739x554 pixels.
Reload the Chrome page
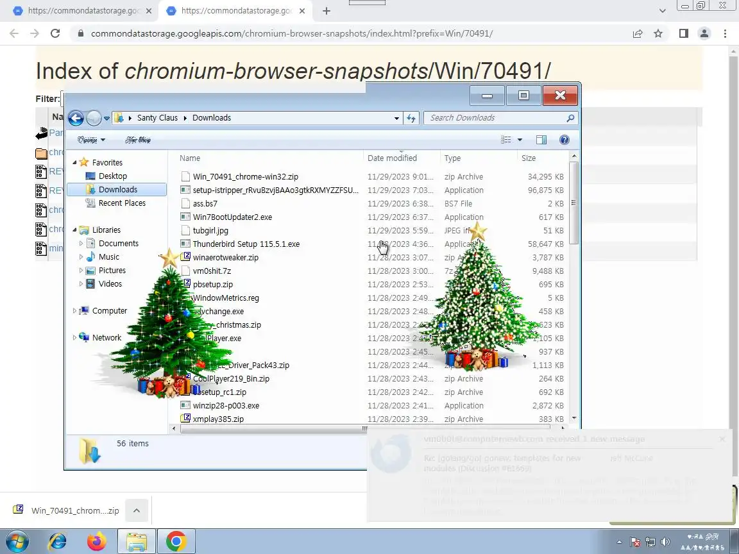[55, 33]
